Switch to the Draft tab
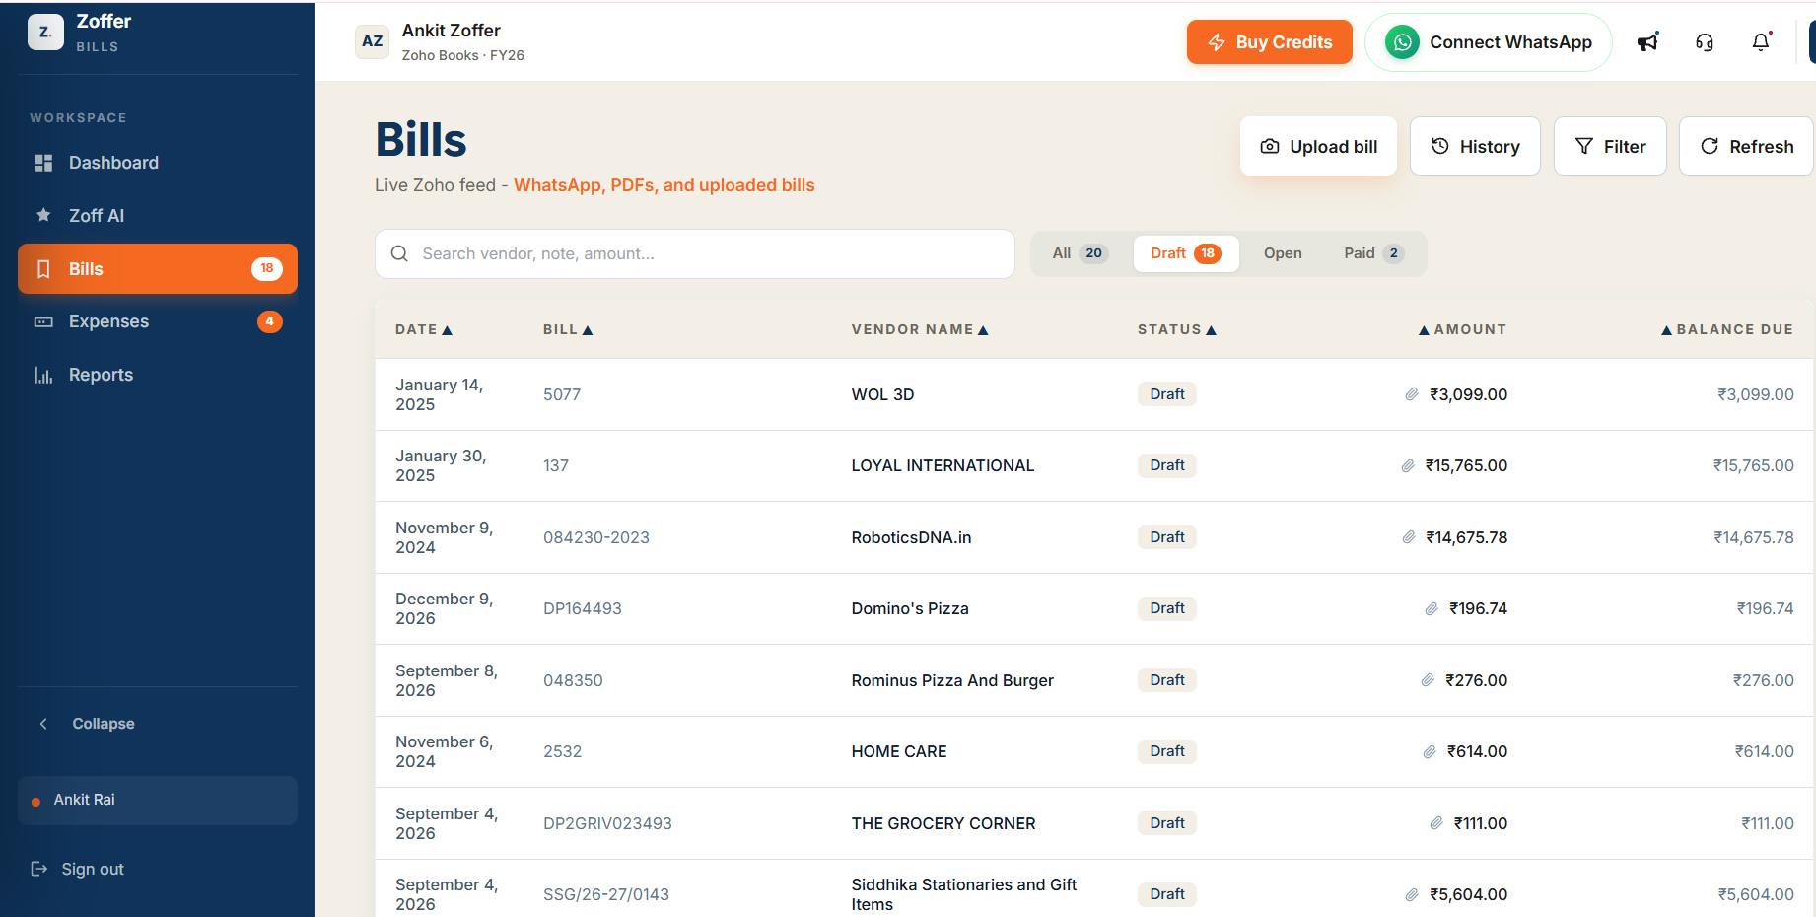The width and height of the screenshot is (1816, 917). coord(1186,253)
